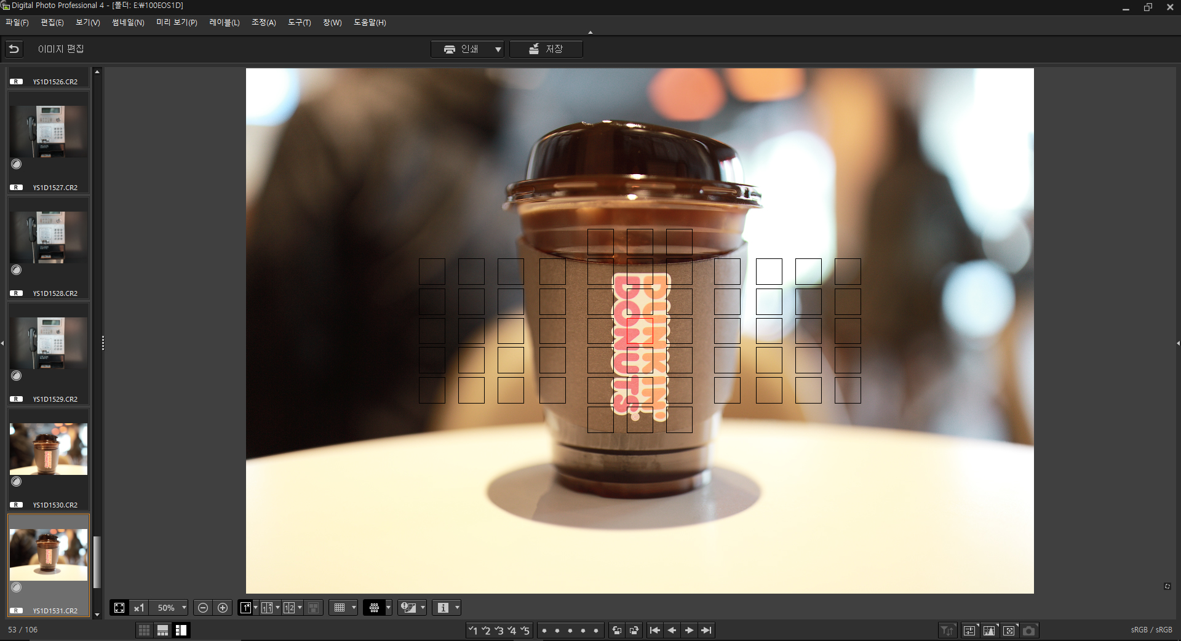Click the filmstrip vertical scrollbar thumb
Screen dimensions: 1181x641
pyautogui.click(x=97, y=562)
